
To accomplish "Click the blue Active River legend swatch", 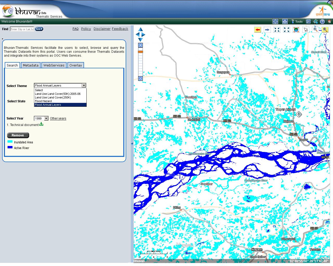I will pyautogui.click(x=10, y=147).
